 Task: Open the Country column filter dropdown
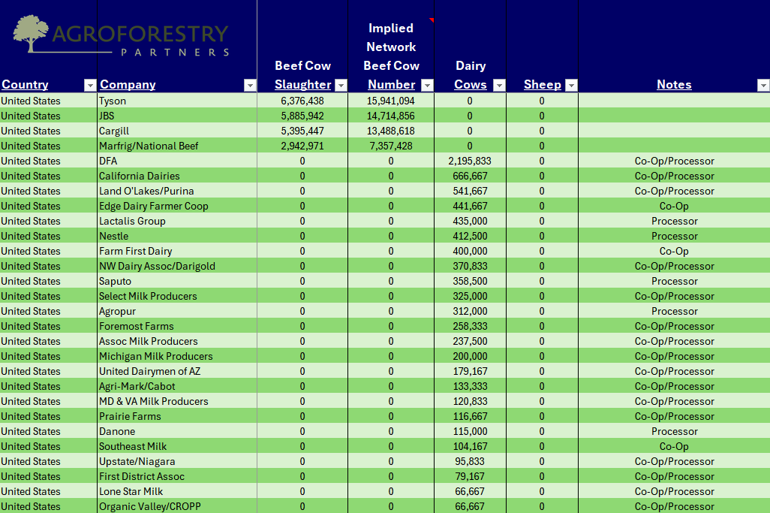click(x=90, y=86)
